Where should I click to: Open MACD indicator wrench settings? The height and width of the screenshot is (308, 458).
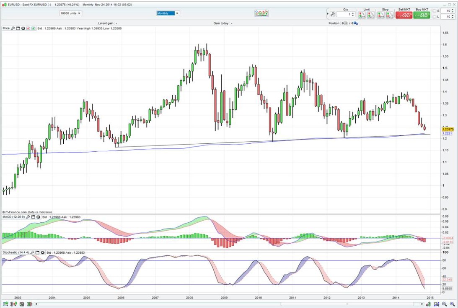[28, 217]
